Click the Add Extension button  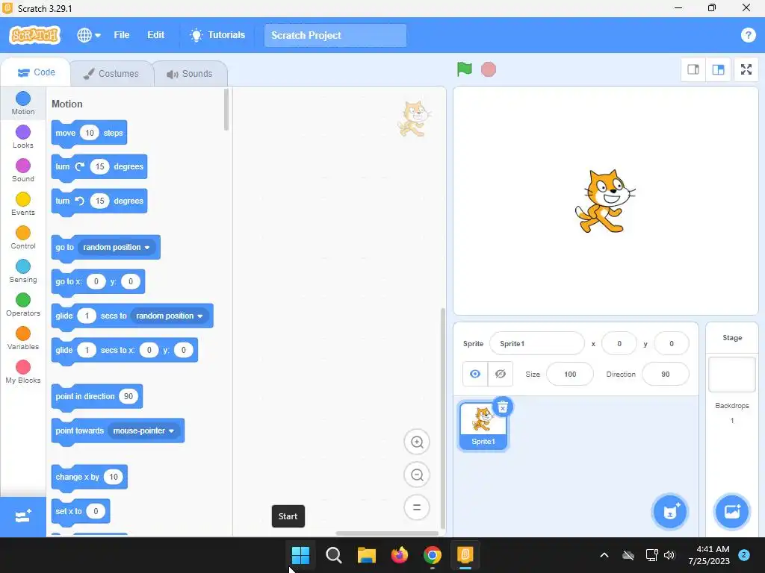coord(23,516)
